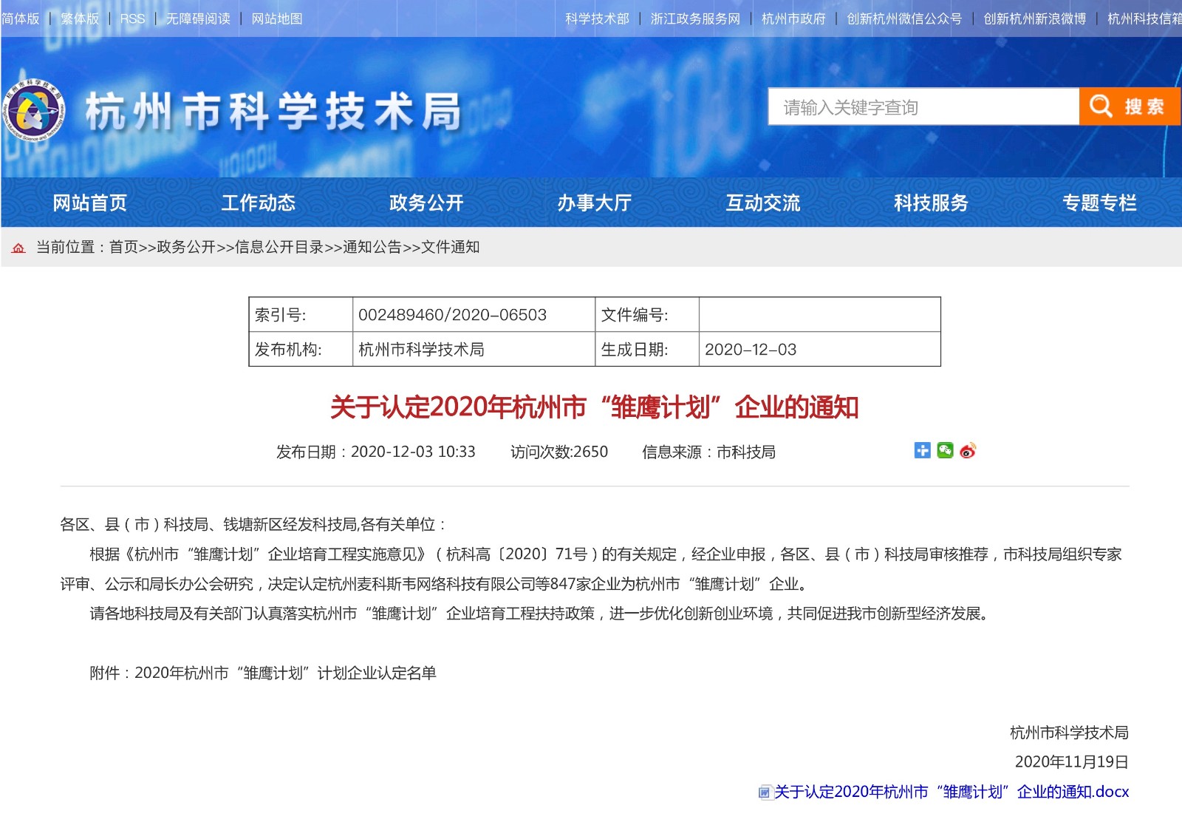Open the RSS feed link

click(133, 18)
